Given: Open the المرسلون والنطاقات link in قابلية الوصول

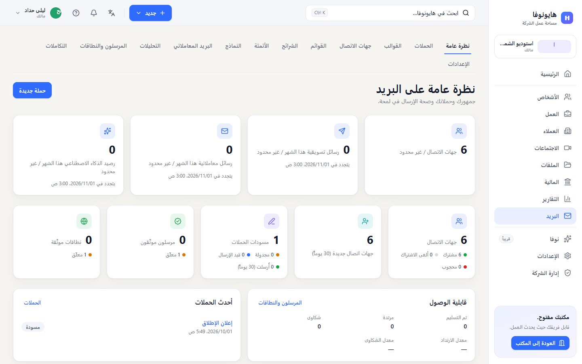Looking at the screenshot, I should click(280, 303).
